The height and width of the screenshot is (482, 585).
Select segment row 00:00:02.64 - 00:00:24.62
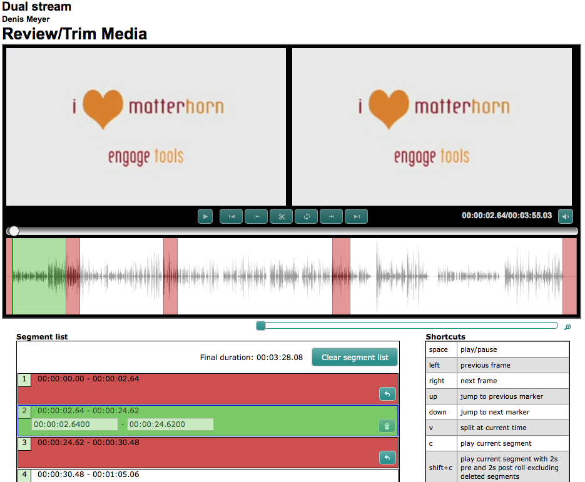(x=208, y=421)
